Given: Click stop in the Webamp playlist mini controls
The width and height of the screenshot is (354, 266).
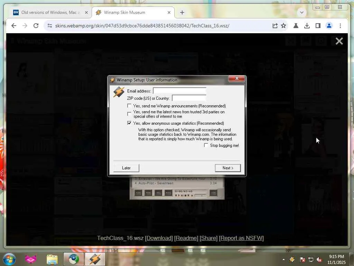Looking at the screenshot, I should coord(185,195).
